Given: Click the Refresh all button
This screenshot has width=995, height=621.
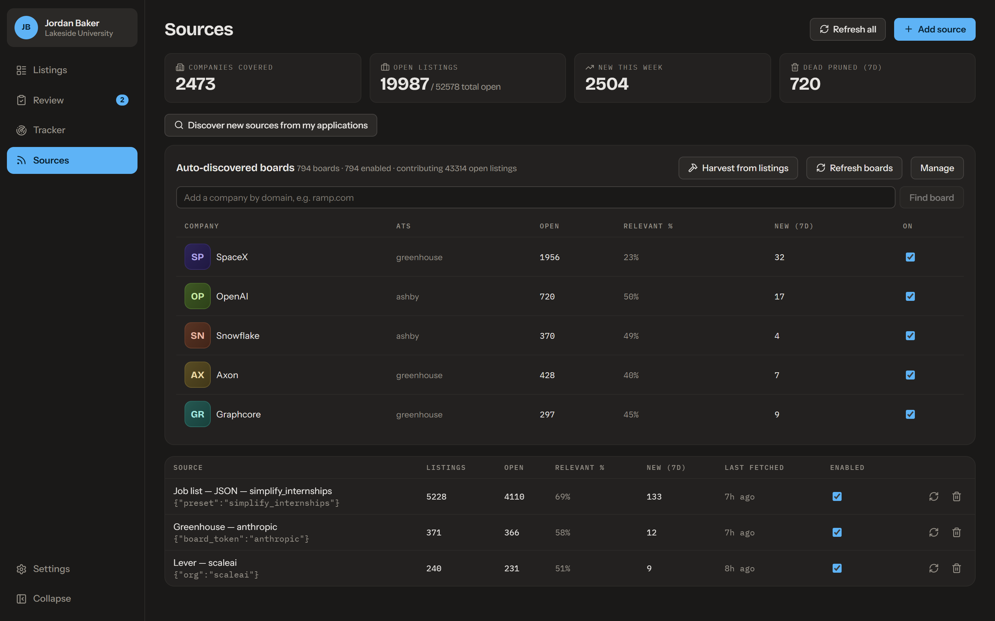Looking at the screenshot, I should click(847, 29).
